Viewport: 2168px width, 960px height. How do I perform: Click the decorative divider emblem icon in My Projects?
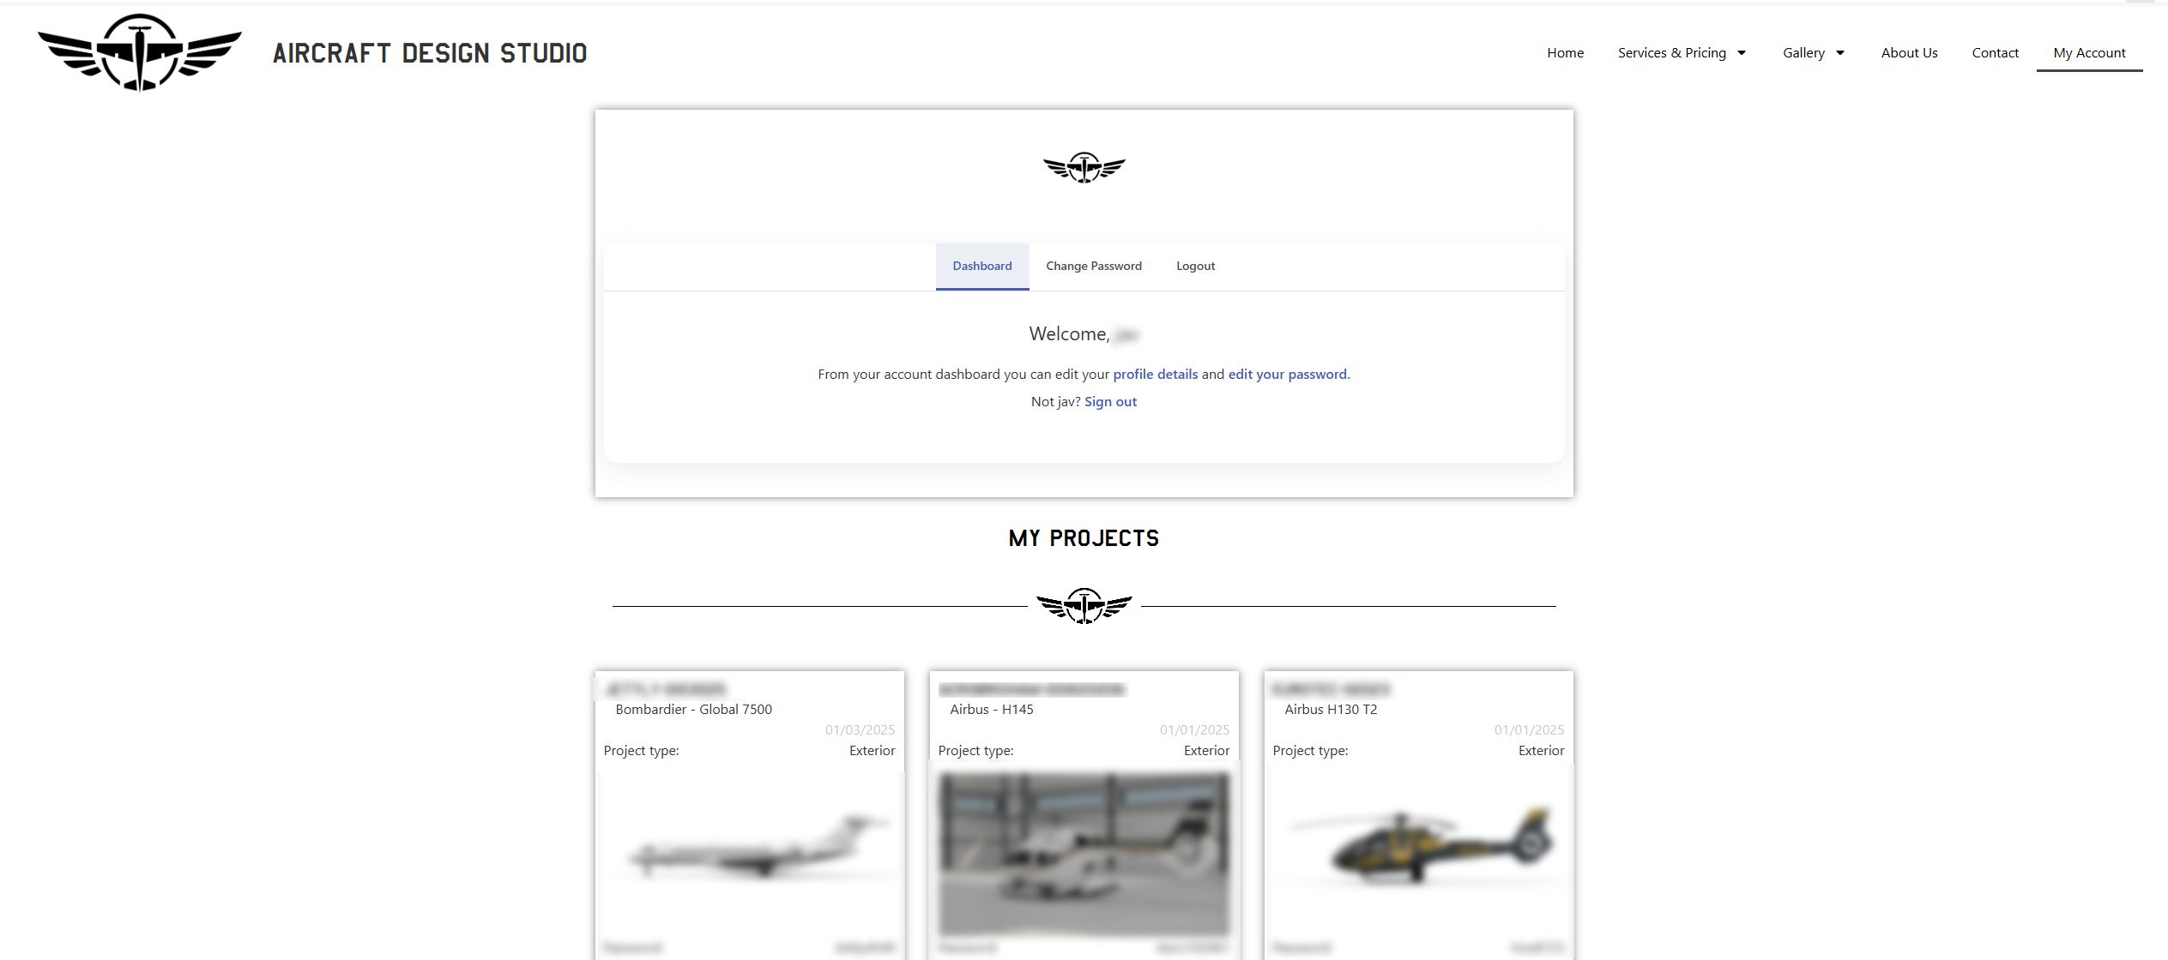tap(1084, 603)
